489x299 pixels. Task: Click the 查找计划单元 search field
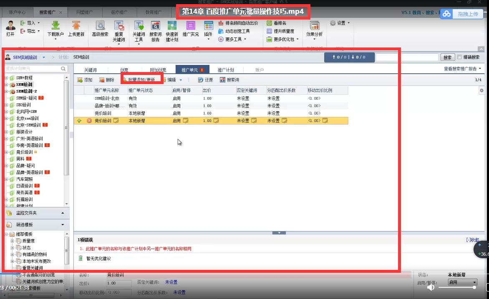(33, 68)
